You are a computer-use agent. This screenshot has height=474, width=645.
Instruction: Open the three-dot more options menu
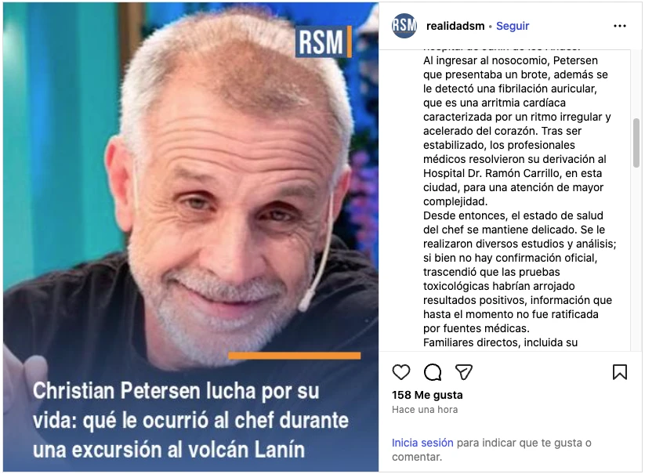619,26
